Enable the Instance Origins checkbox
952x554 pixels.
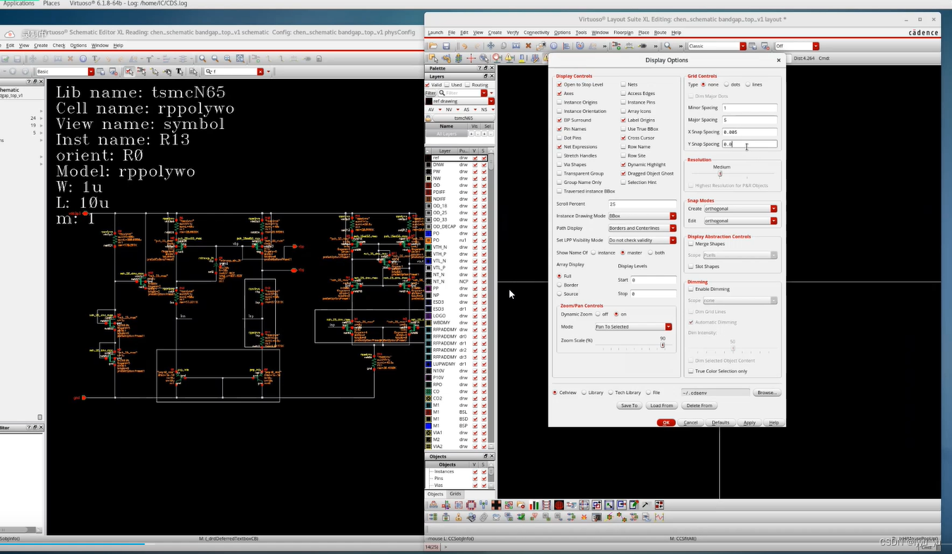560,102
